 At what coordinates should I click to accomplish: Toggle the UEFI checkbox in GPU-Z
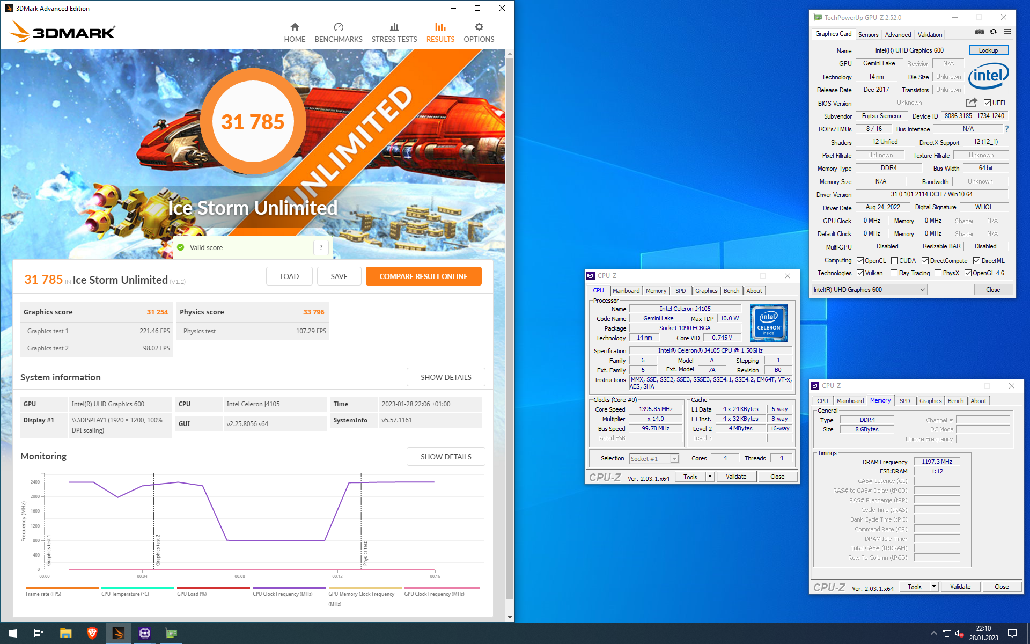987,103
